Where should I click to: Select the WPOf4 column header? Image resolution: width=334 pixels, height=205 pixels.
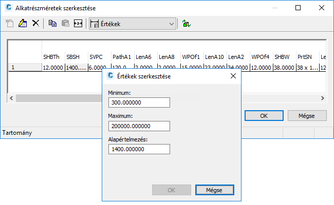(261, 57)
